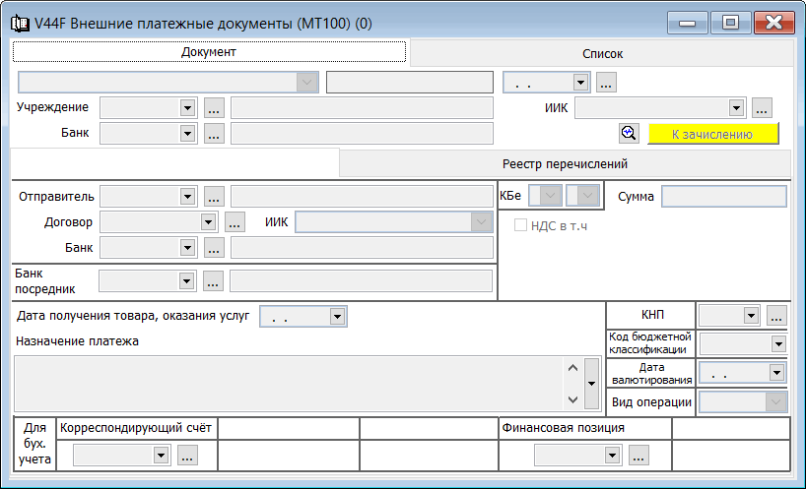This screenshot has width=806, height=489.
Task: Open Договор lookup ellipsis button
Action: tap(235, 222)
